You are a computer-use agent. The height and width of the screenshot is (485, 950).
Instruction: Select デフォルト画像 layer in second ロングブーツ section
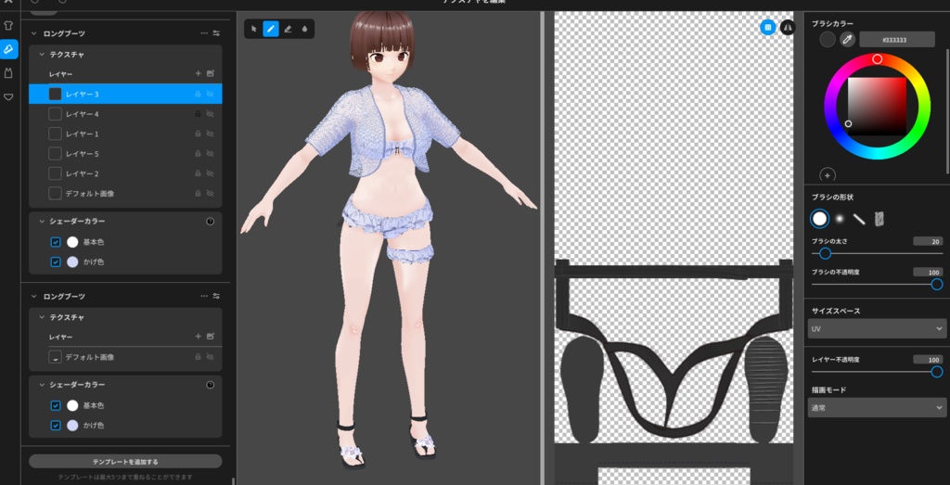125,357
